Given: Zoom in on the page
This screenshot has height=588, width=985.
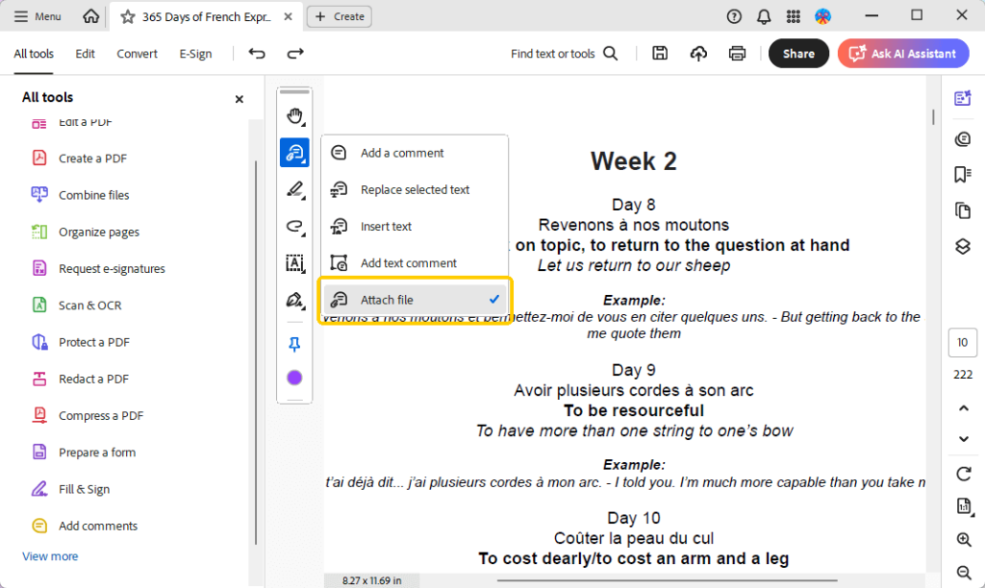Looking at the screenshot, I should point(962,540).
